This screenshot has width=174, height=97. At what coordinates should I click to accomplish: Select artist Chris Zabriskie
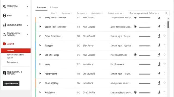pyautogui.click(x=89, y=92)
